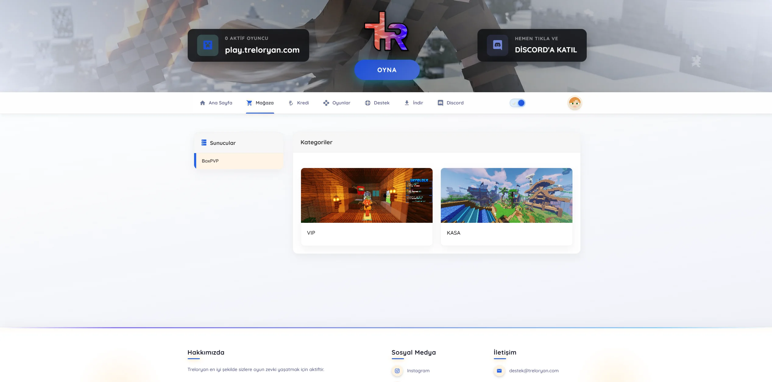
Task: Click the lira icon next to Kredi
Action: point(291,103)
